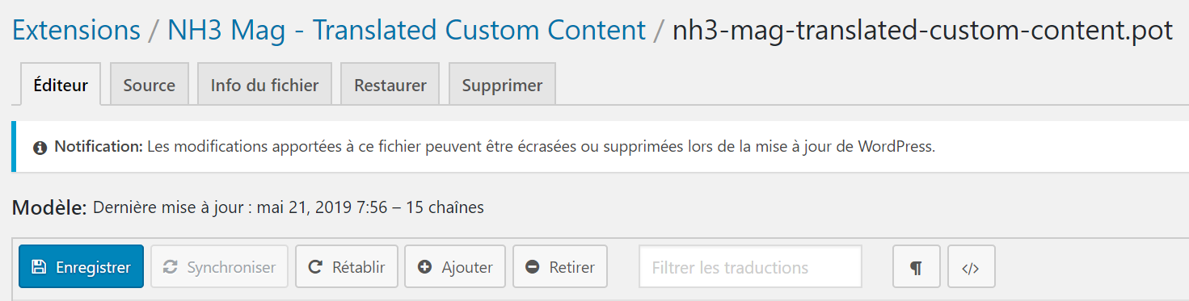Screen dimensions: 1189x301
Task: Click the plus circle icon on Ajouter
Action: pyautogui.click(x=425, y=267)
